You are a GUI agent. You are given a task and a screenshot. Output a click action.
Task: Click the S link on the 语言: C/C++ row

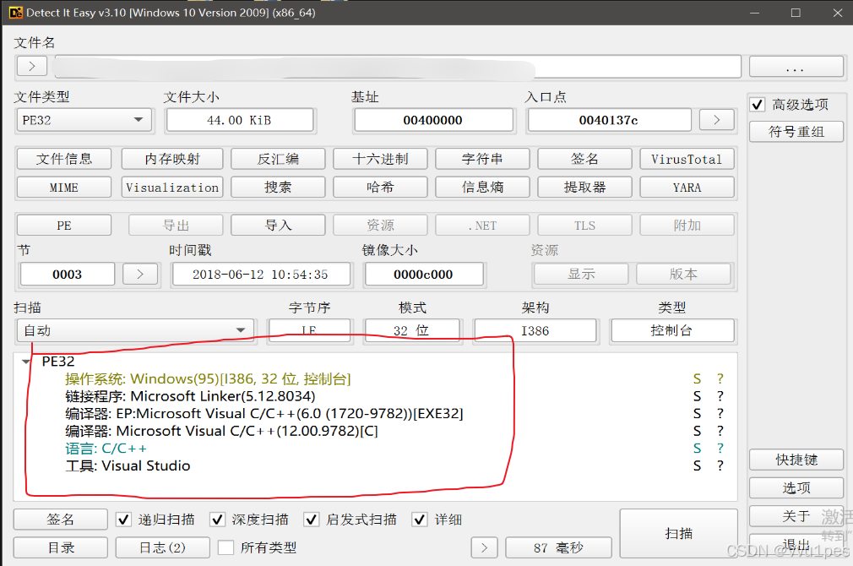697,449
